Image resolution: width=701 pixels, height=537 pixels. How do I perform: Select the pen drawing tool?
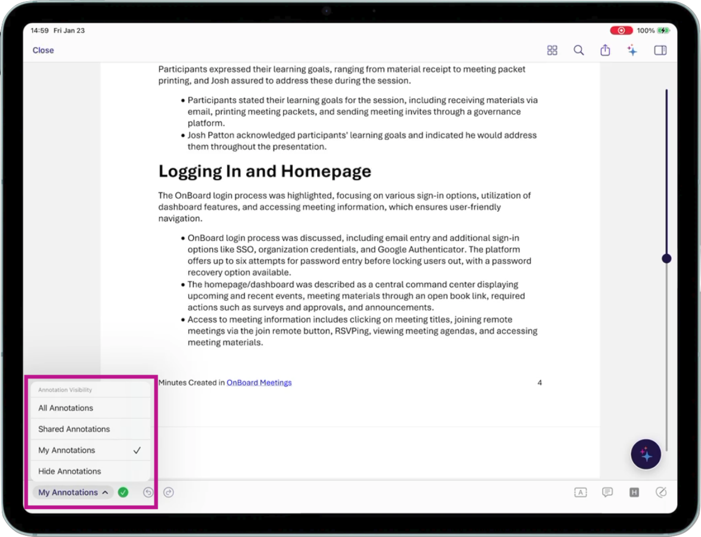point(660,492)
